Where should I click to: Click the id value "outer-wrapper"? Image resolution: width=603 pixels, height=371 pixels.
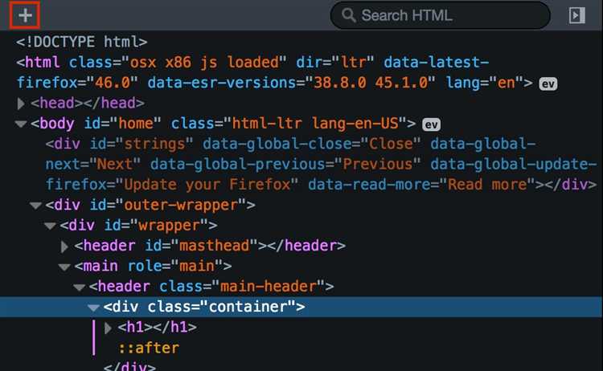[181, 205]
